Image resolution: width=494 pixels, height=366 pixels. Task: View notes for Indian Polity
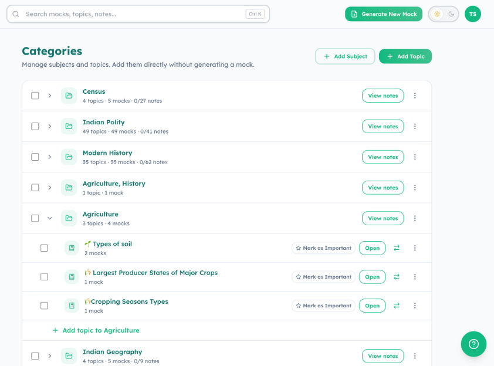(x=383, y=126)
